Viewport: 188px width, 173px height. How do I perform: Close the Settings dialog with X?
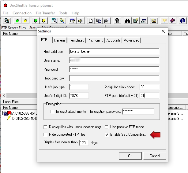(x=163, y=31)
